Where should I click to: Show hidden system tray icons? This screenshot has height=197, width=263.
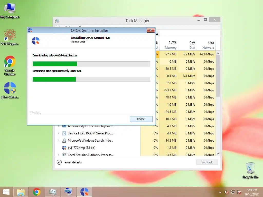point(220,192)
